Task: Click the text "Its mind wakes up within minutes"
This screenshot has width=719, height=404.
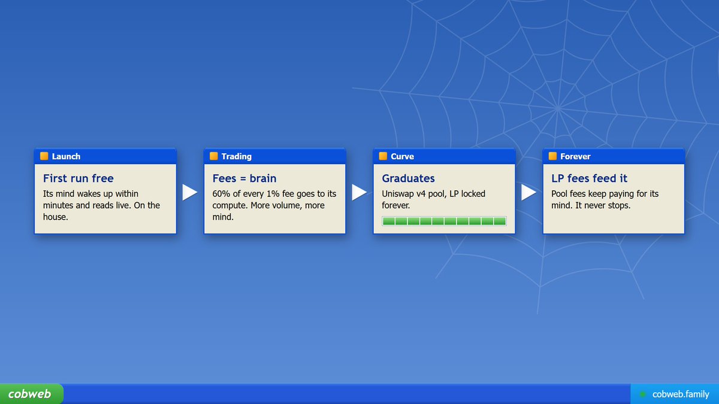Action: point(102,205)
